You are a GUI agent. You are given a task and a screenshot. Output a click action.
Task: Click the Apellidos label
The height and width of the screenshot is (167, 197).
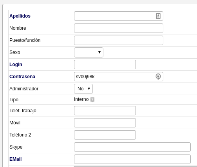20,16
